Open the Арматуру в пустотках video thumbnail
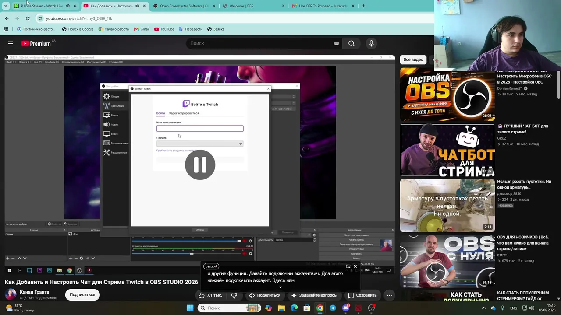Viewport: 561px width, 315px height. point(447,206)
